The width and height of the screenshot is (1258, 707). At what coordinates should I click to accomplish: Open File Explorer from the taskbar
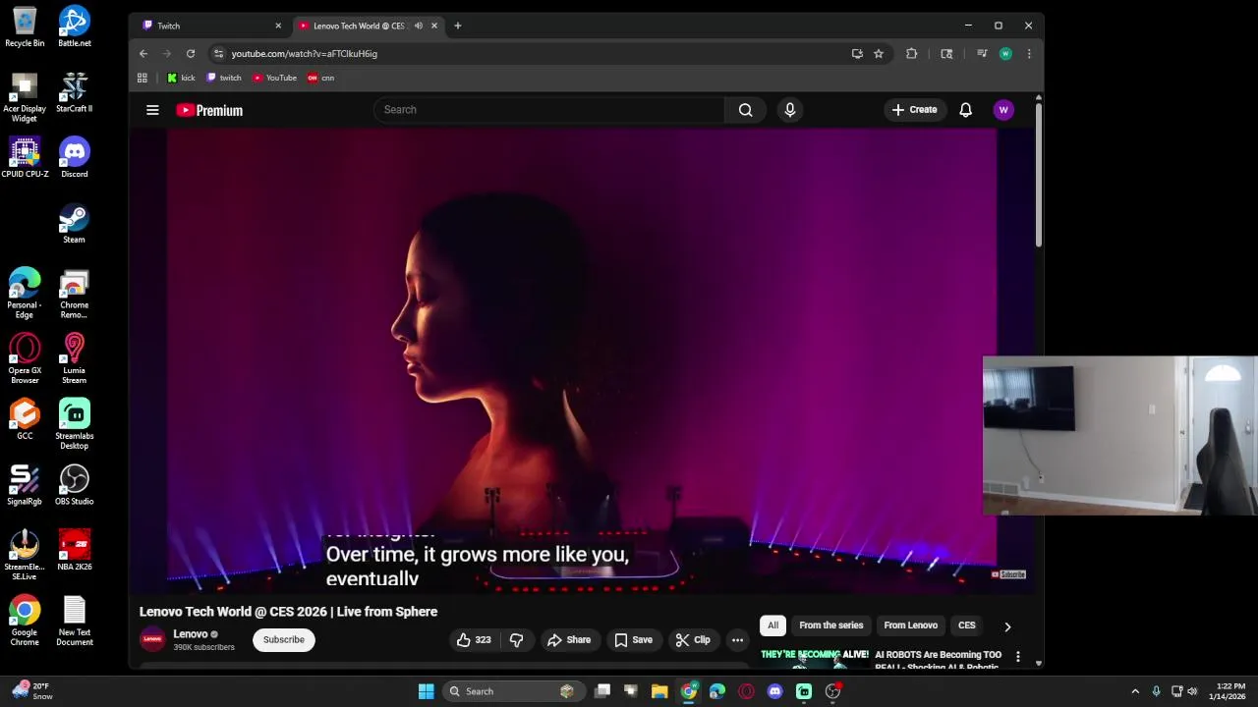point(659,691)
